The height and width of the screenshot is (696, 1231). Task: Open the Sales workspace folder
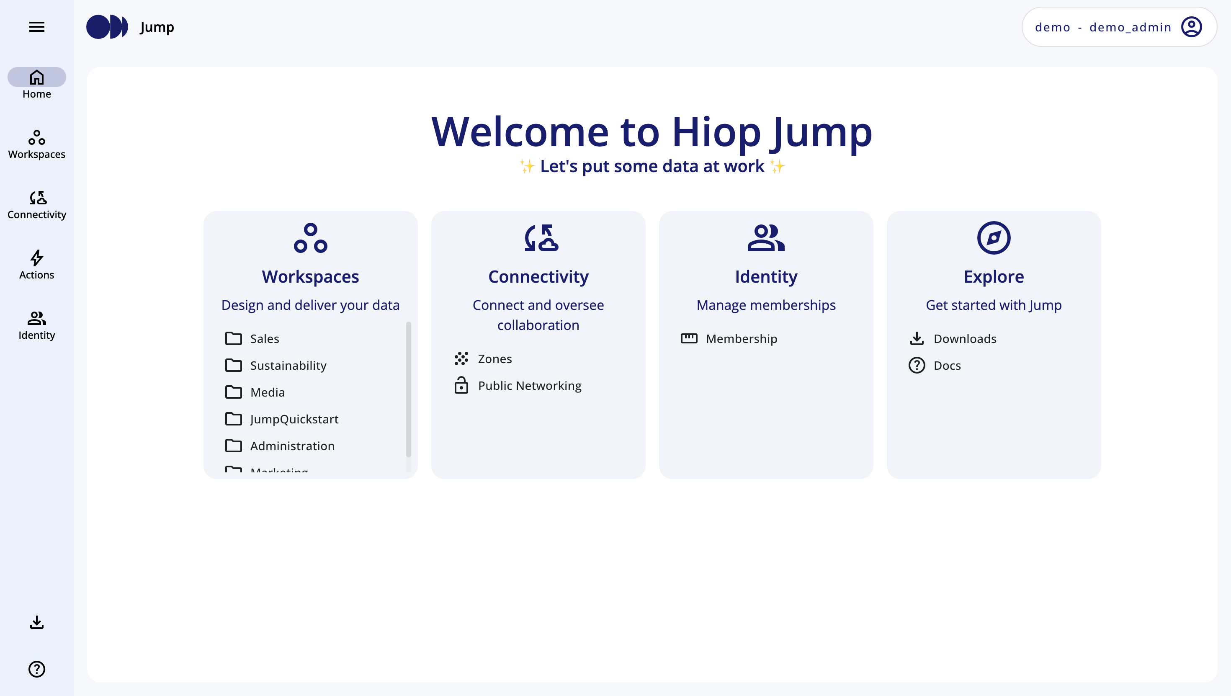pos(264,338)
